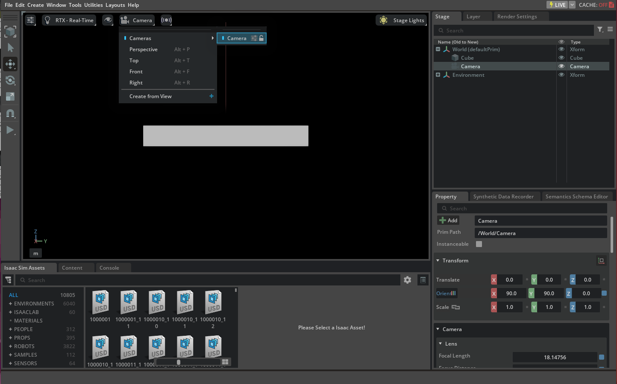Viewport: 617px width, 384px height.
Task: Select the Move tool
Action: (x=9, y=64)
